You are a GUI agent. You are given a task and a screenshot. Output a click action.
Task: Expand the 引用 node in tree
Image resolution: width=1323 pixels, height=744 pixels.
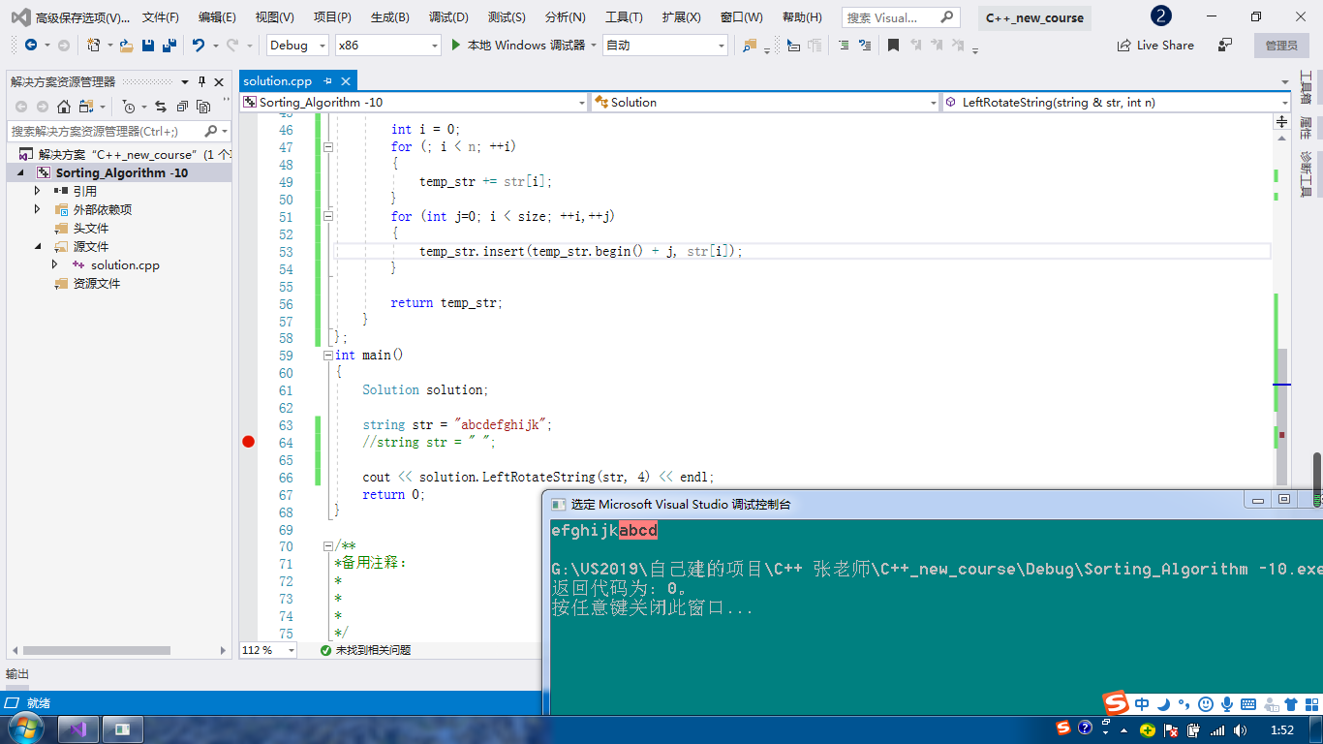[x=37, y=191]
